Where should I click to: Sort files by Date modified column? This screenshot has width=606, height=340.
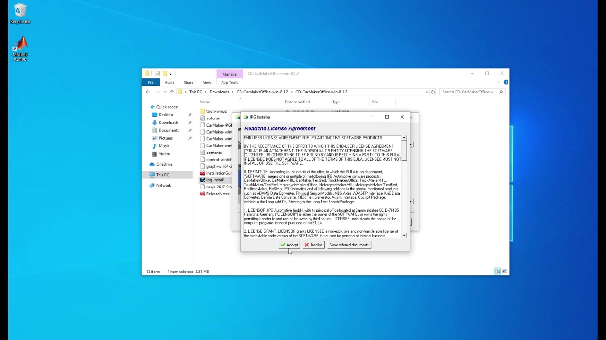(x=297, y=102)
